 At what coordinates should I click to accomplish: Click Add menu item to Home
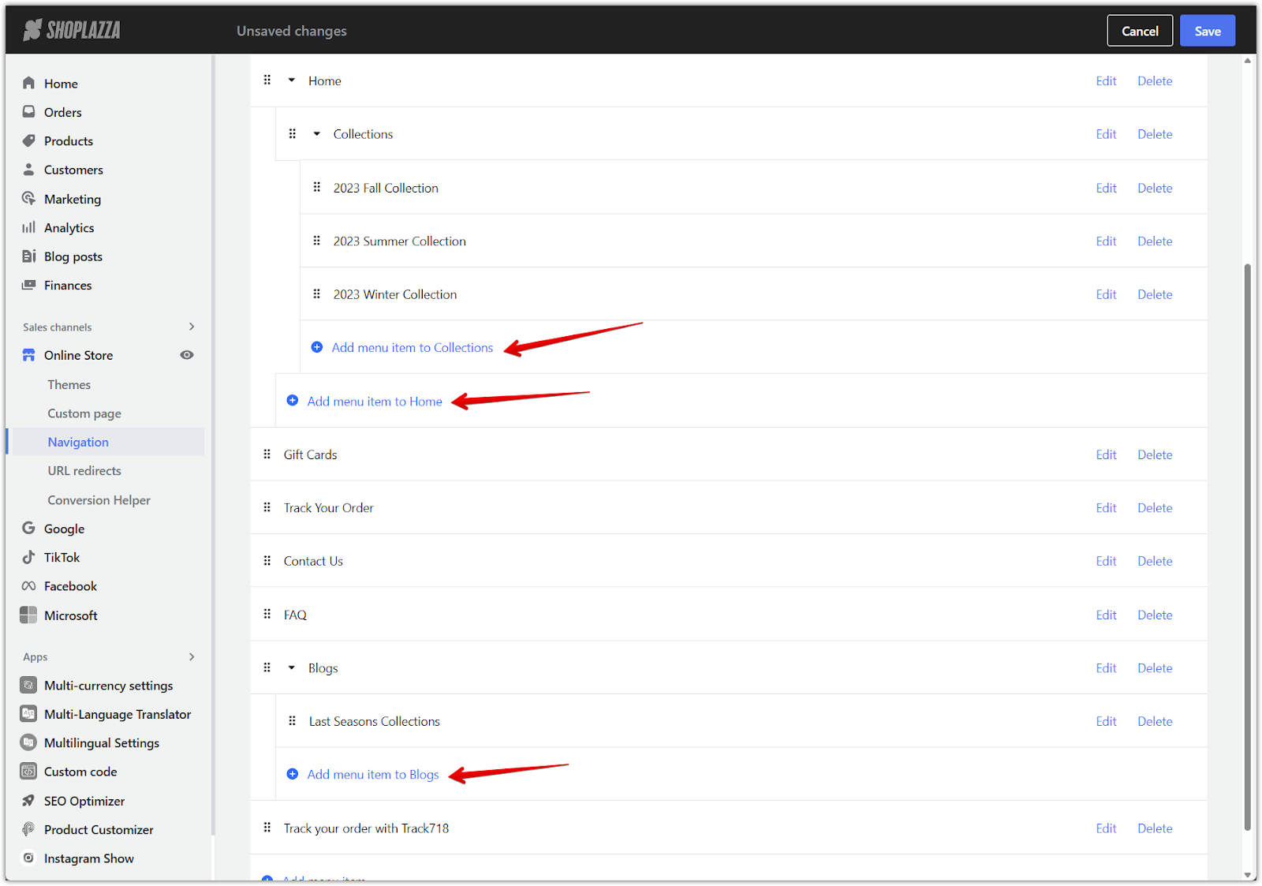375,401
